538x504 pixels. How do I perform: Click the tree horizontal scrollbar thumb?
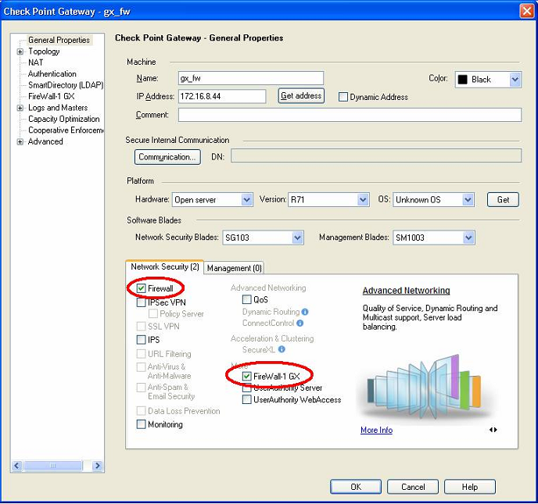53,466
